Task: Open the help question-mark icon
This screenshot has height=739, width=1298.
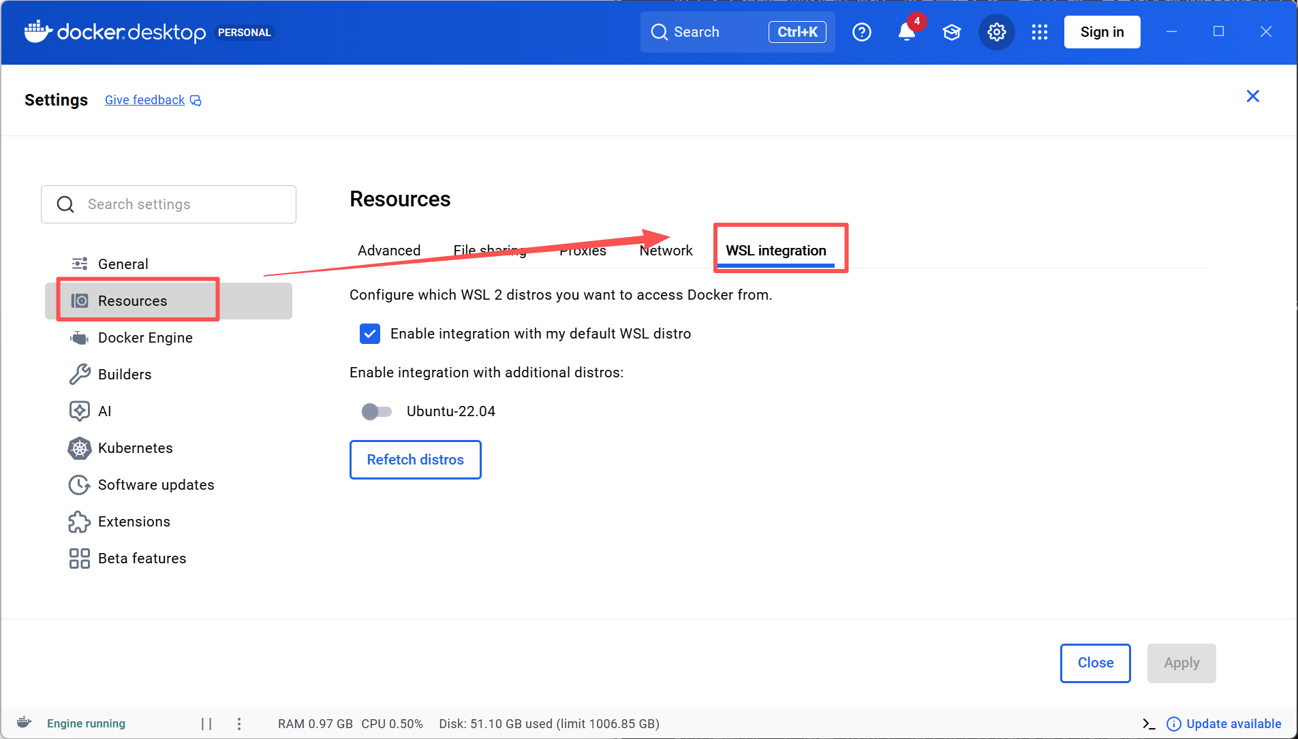Action: tap(862, 32)
